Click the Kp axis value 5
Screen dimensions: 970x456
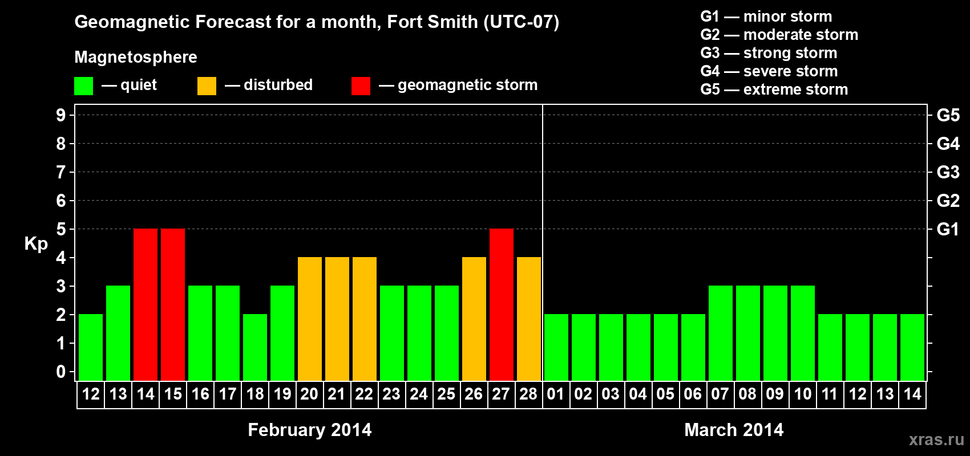point(61,229)
